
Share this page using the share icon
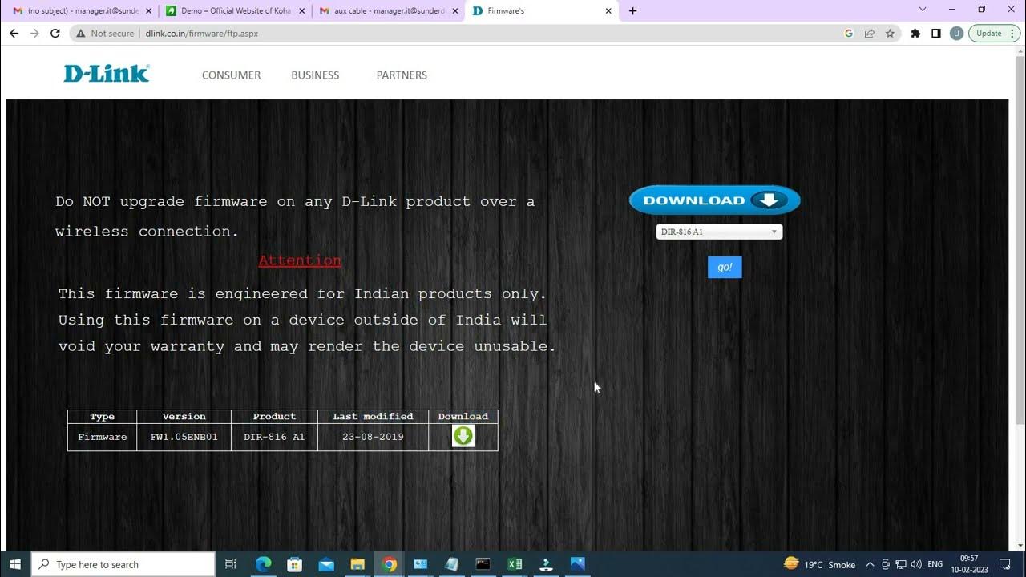click(x=870, y=34)
